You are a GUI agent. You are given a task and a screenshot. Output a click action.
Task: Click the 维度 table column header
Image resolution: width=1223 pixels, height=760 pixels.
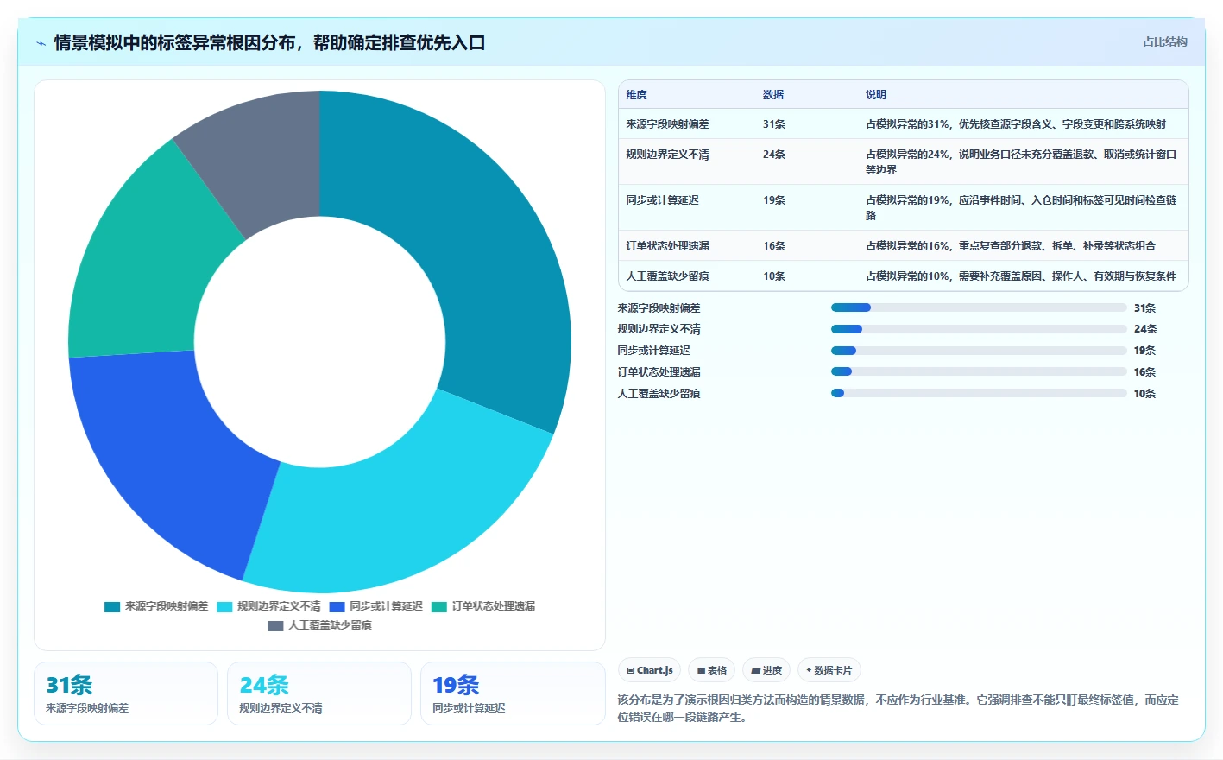click(637, 95)
